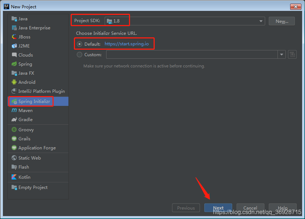Image resolution: width=305 pixels, height=219 pixels.
Task: Click the IntelliJ Platform Plugin icon
Action: (x=14, y=91)
